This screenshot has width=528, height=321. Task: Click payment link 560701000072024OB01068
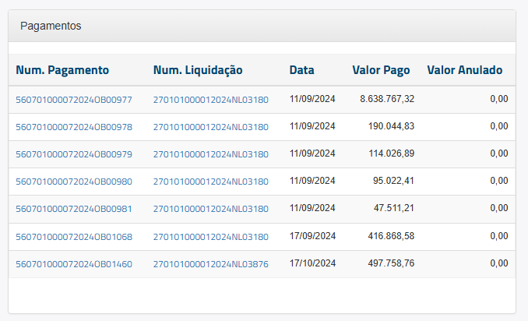click(x=74, y=236)
